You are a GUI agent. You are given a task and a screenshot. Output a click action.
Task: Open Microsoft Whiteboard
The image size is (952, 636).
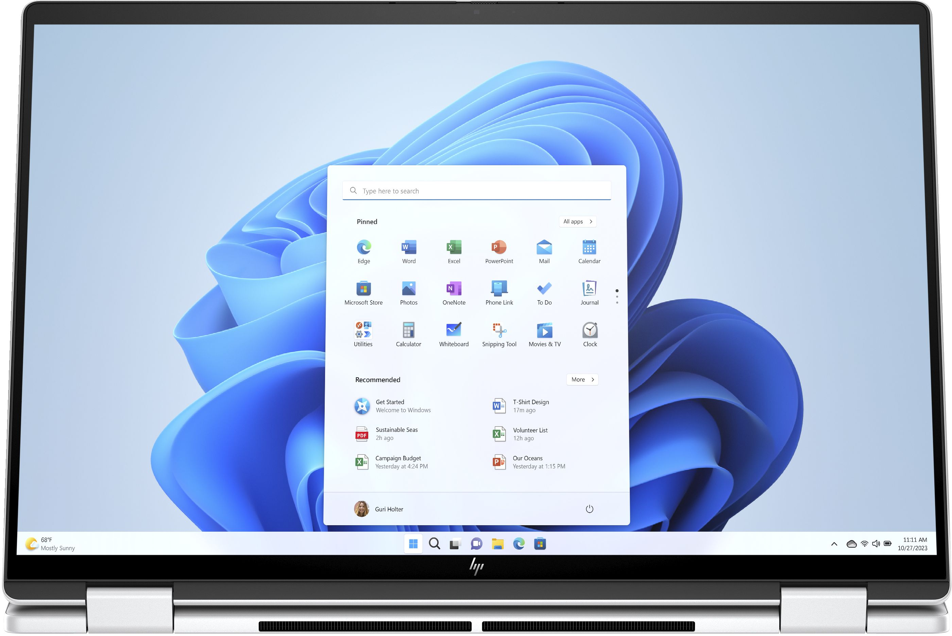click(453, 329)
